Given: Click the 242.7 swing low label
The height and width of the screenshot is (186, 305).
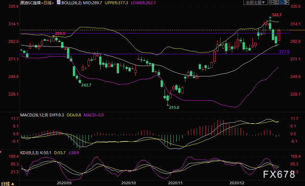Looking at the screenshot, I should coord(86,85).
